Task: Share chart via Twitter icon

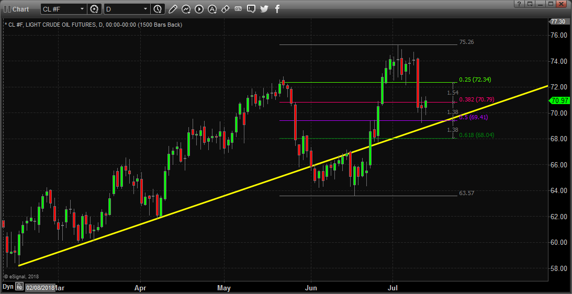Action: (x=264, y=9)
